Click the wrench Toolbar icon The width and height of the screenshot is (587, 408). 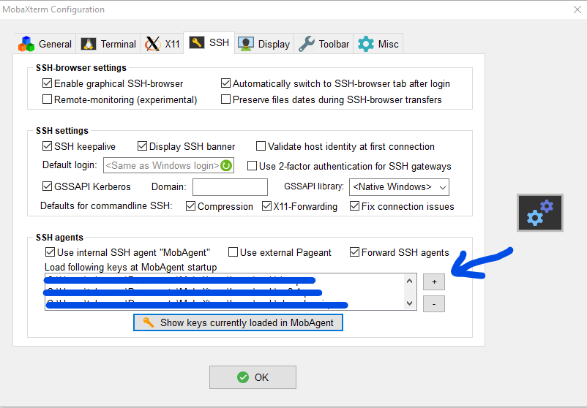[307, 44]
